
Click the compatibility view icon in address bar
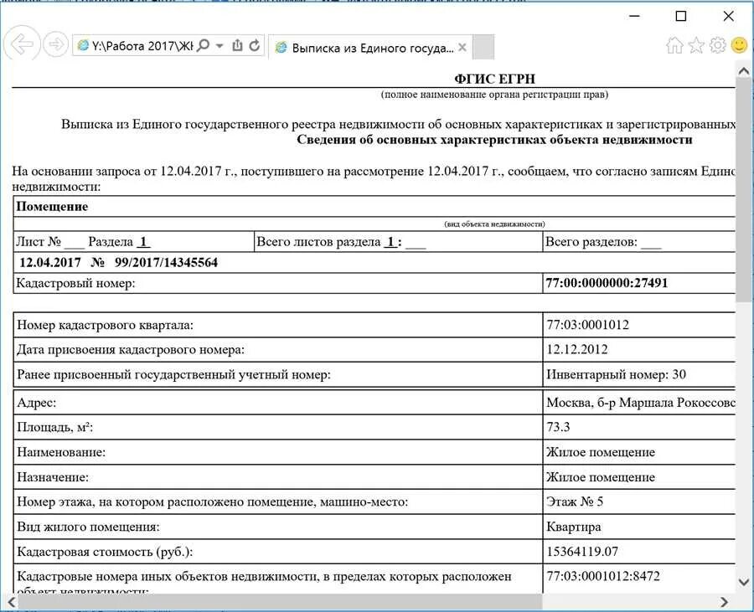click(x=238, y=46)
